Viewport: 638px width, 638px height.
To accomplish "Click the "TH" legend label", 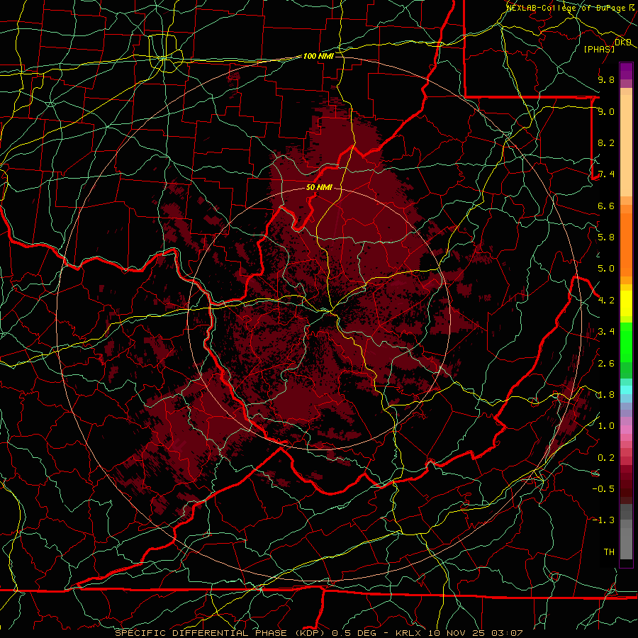I will click(609, 552).
